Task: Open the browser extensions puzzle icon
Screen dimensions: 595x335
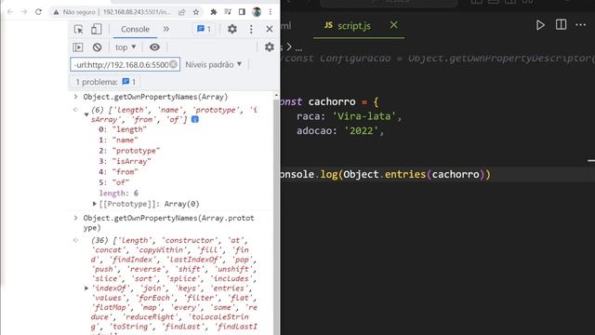Action: [214, 12]
